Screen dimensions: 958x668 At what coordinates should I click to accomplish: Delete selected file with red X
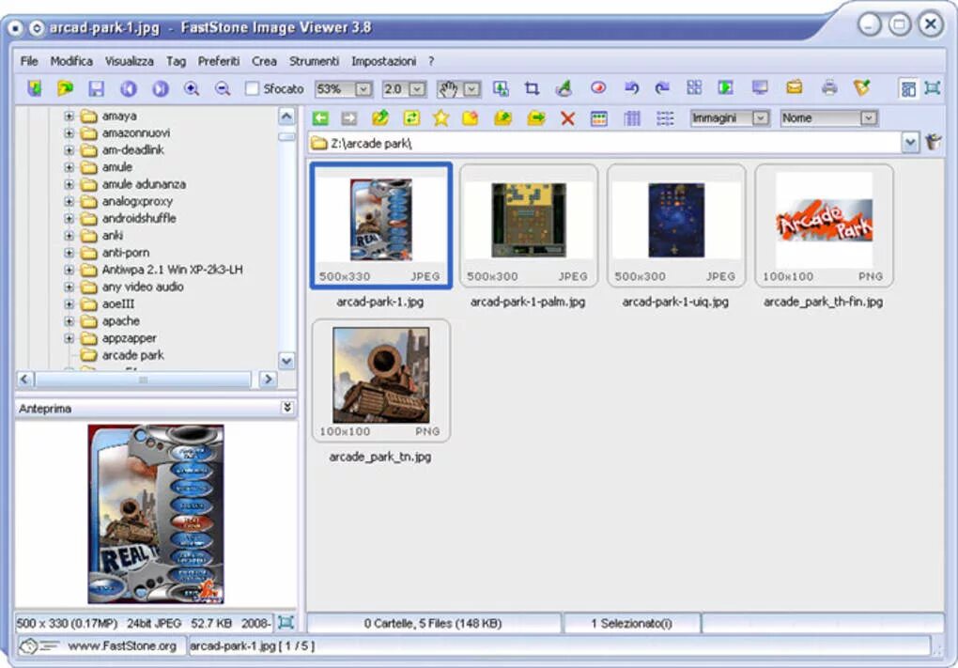click(567, 118)
